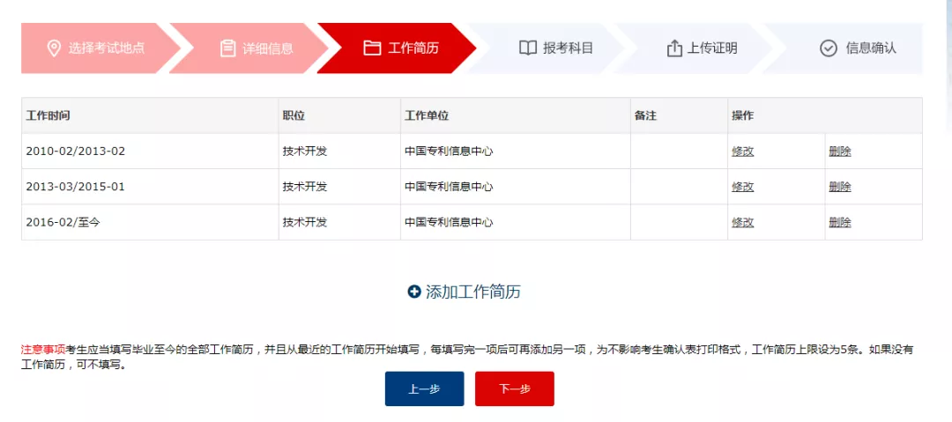This screenshot has height=422, width=952.
Task: Click 中国专利信息中心 in the 2013-03/2015-01 row
Action: pyautogui.click(x=449, y=187)
